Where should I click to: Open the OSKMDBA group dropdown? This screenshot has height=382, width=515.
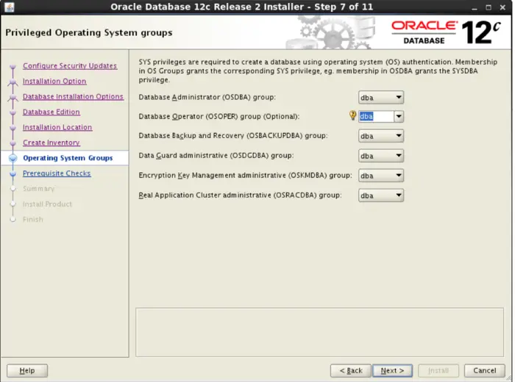pos(381,176)
